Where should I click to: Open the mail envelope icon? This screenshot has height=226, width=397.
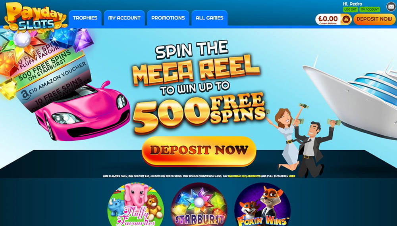pyautogui.click(x=391, y=7)
